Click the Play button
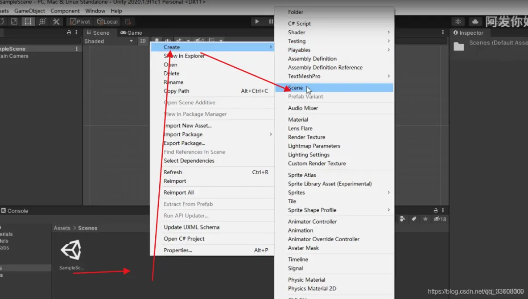 (x=256, y=21)
